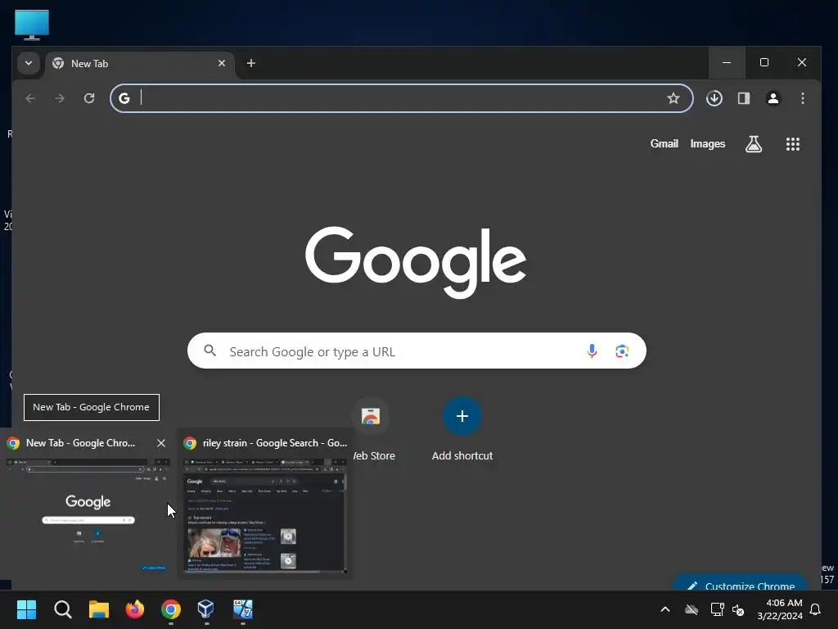838x629 pixels.
Task: Close the New Tab taskbar preview
Action: point(161,443)
